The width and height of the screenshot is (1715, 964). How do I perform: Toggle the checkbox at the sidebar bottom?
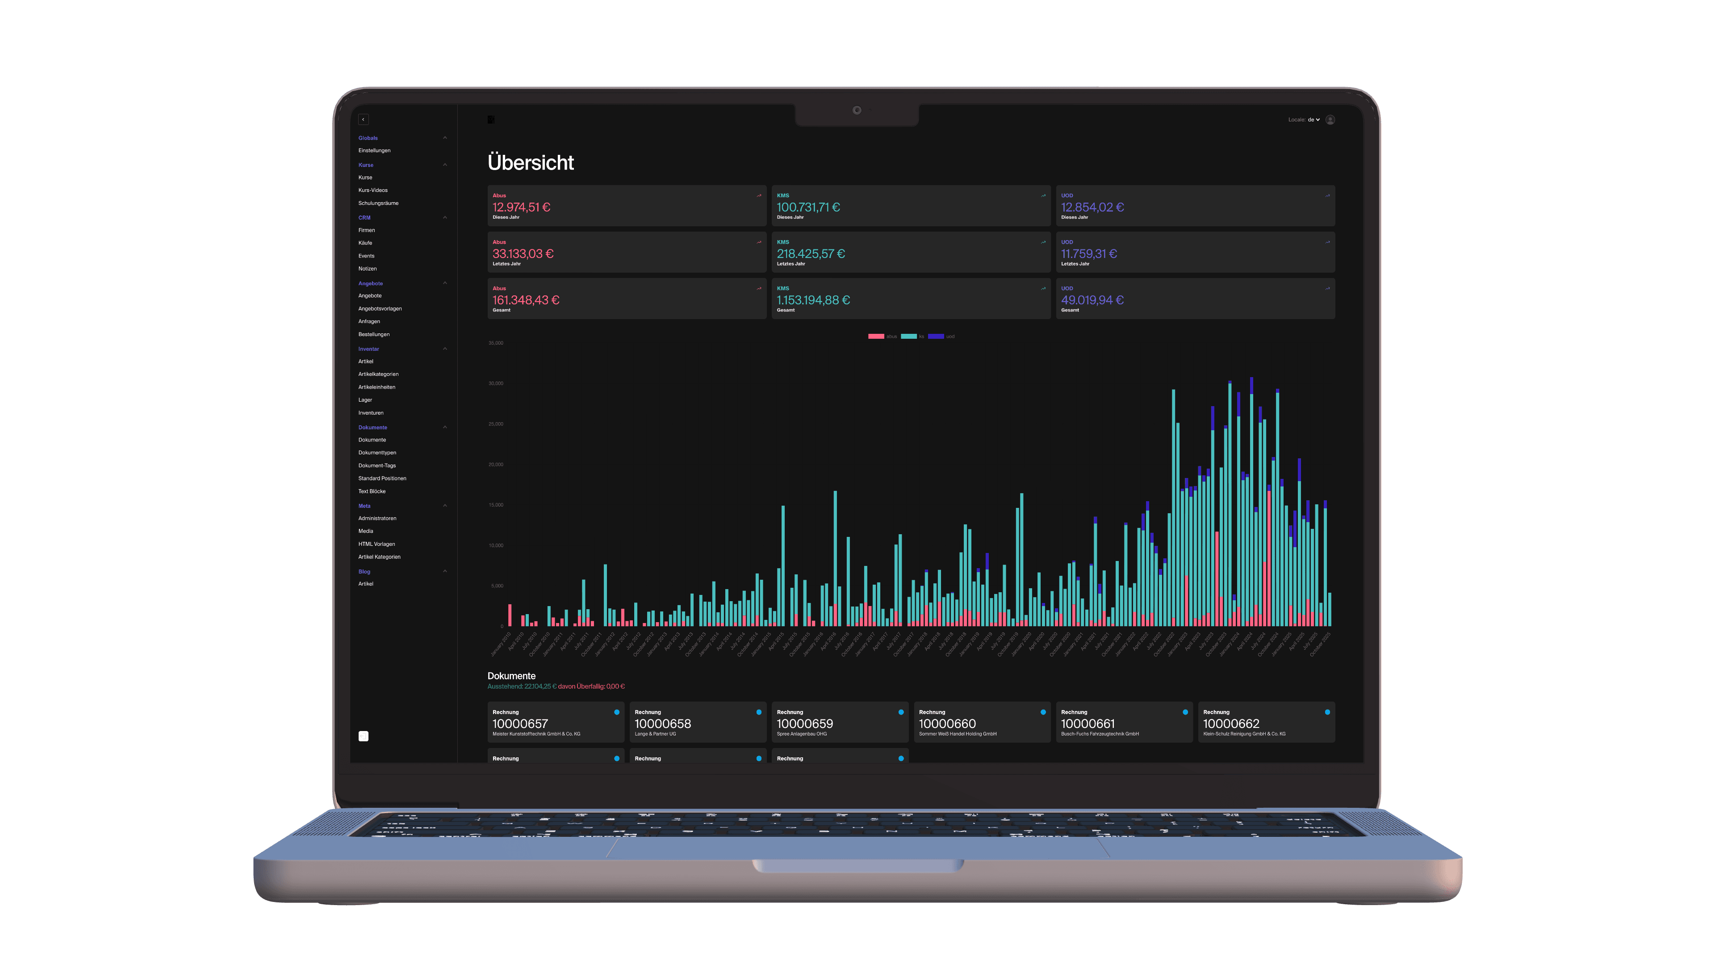pos(364,736)
